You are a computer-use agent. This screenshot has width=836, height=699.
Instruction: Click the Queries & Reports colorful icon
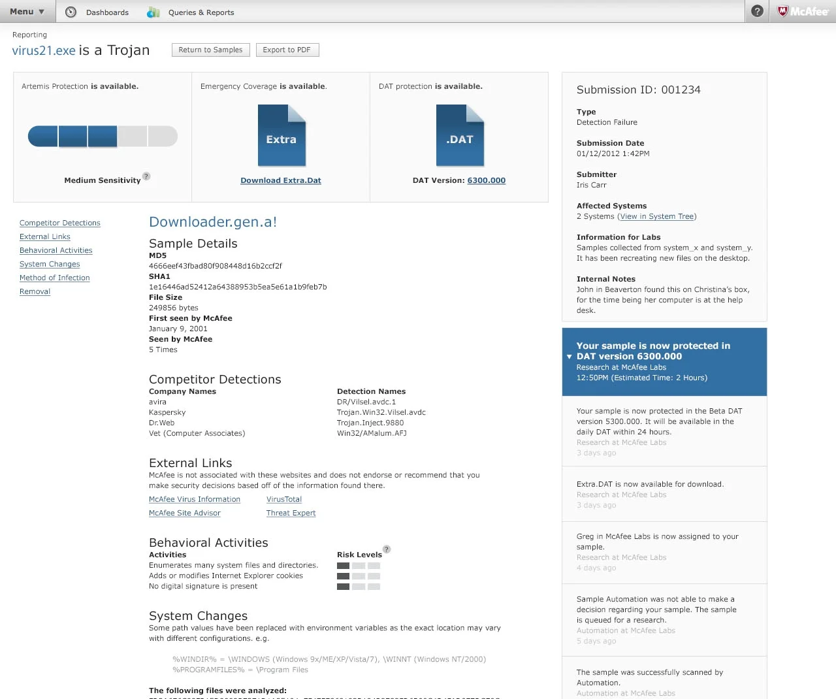(x=153, y=12)
